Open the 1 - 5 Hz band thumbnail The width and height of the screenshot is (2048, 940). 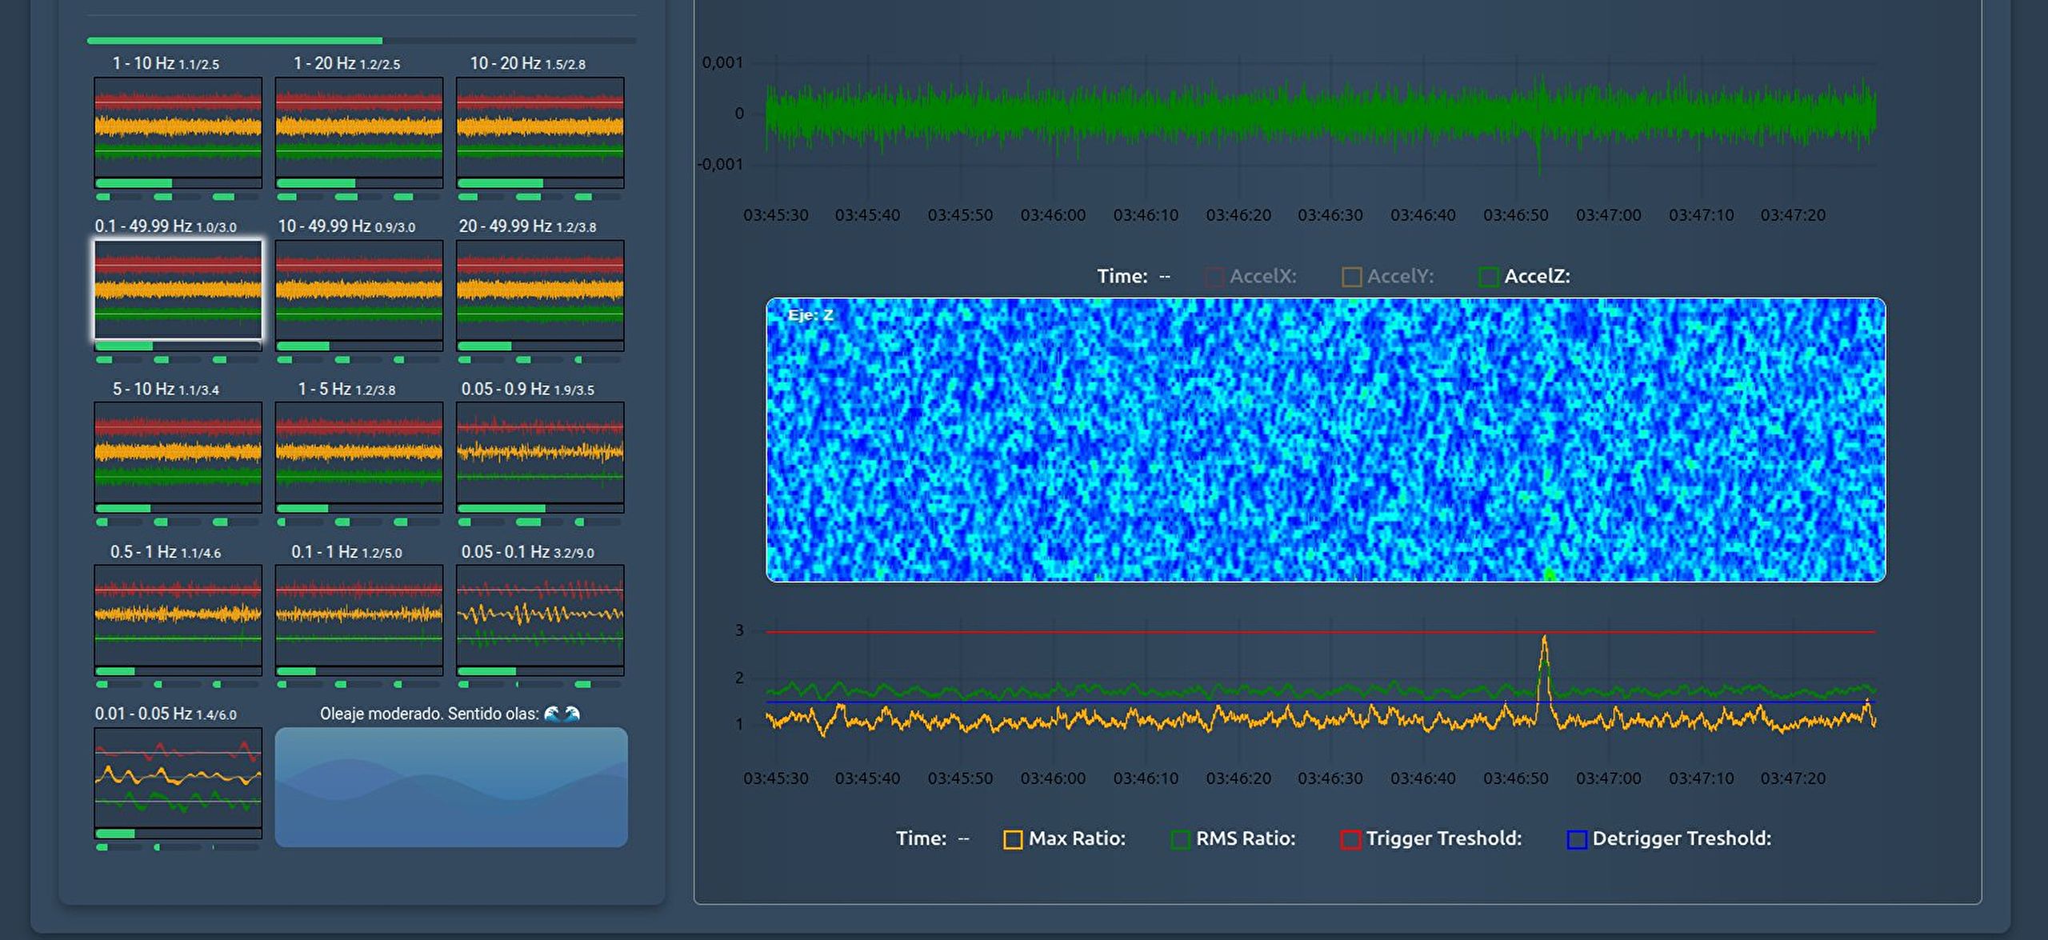[358, 452]
